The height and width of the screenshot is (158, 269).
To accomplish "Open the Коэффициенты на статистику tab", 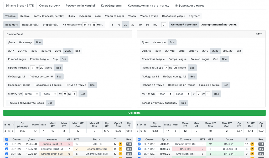I will [x=149, y=6].
